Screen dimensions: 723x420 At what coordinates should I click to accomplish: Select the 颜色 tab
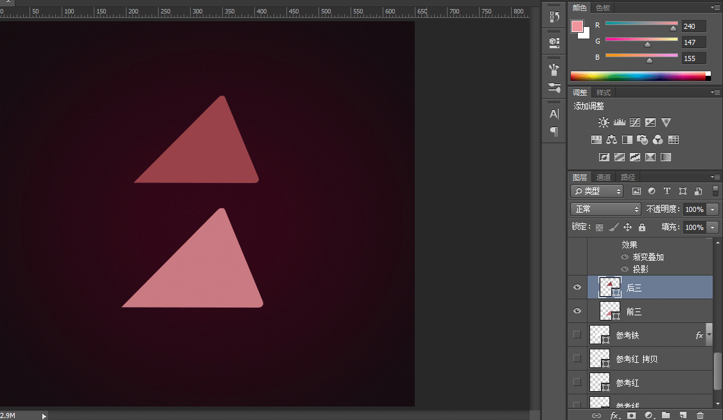pyautogui.click(x=580, y=7)
